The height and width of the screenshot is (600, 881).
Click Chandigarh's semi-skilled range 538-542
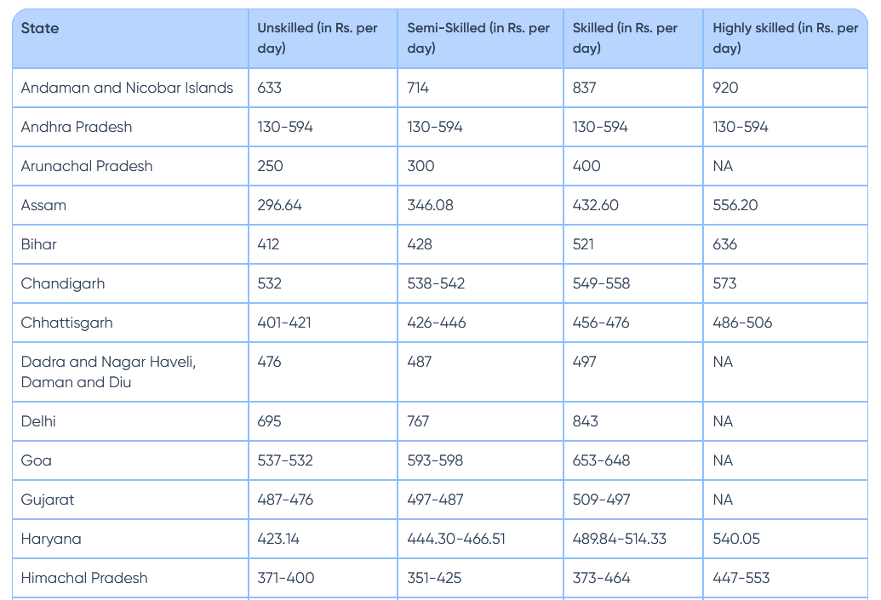coord(436,283)
